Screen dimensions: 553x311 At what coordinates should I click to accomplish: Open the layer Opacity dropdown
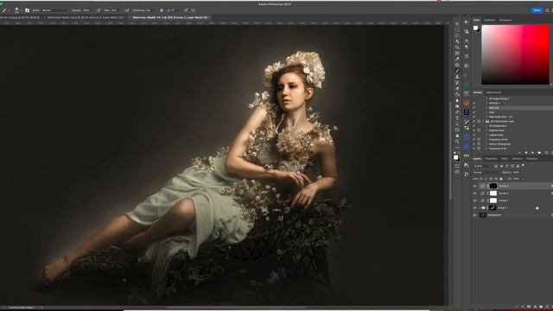point(517,173)
